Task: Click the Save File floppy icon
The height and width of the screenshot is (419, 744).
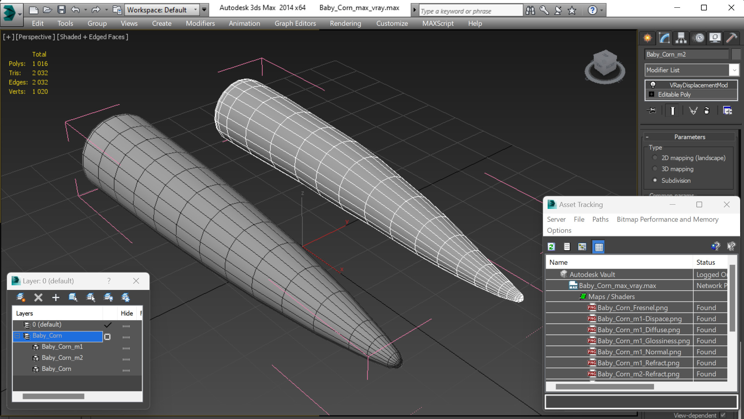Action: click(61, 10)
